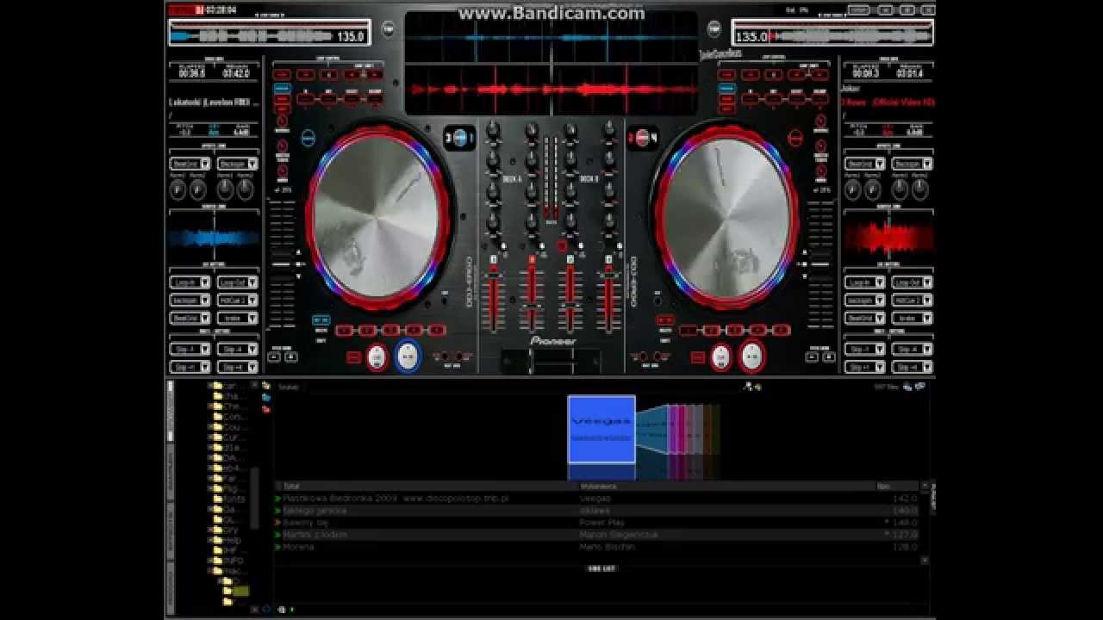Image resolution: width=1103 pixels, height=620 pixels.
Task: Select the 'Martini z lodem' track
Action: point(597,535)
